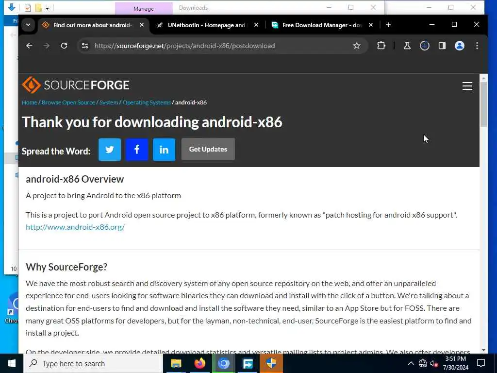Visit http://www.android-x86.org/ link
Screen dimensions: 497x373
[75, 227]
